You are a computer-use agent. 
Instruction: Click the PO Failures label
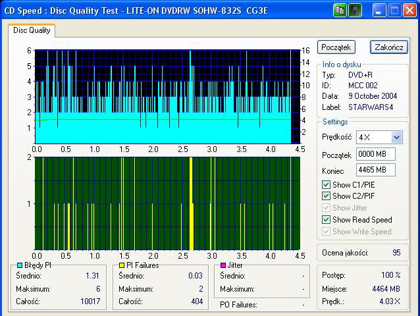(238, 305)
